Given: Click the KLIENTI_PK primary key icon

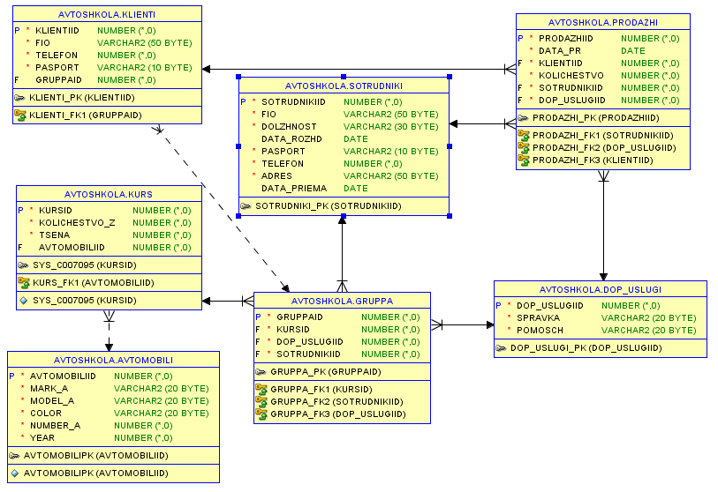Looking at the screenshot, I should (19, 98).
